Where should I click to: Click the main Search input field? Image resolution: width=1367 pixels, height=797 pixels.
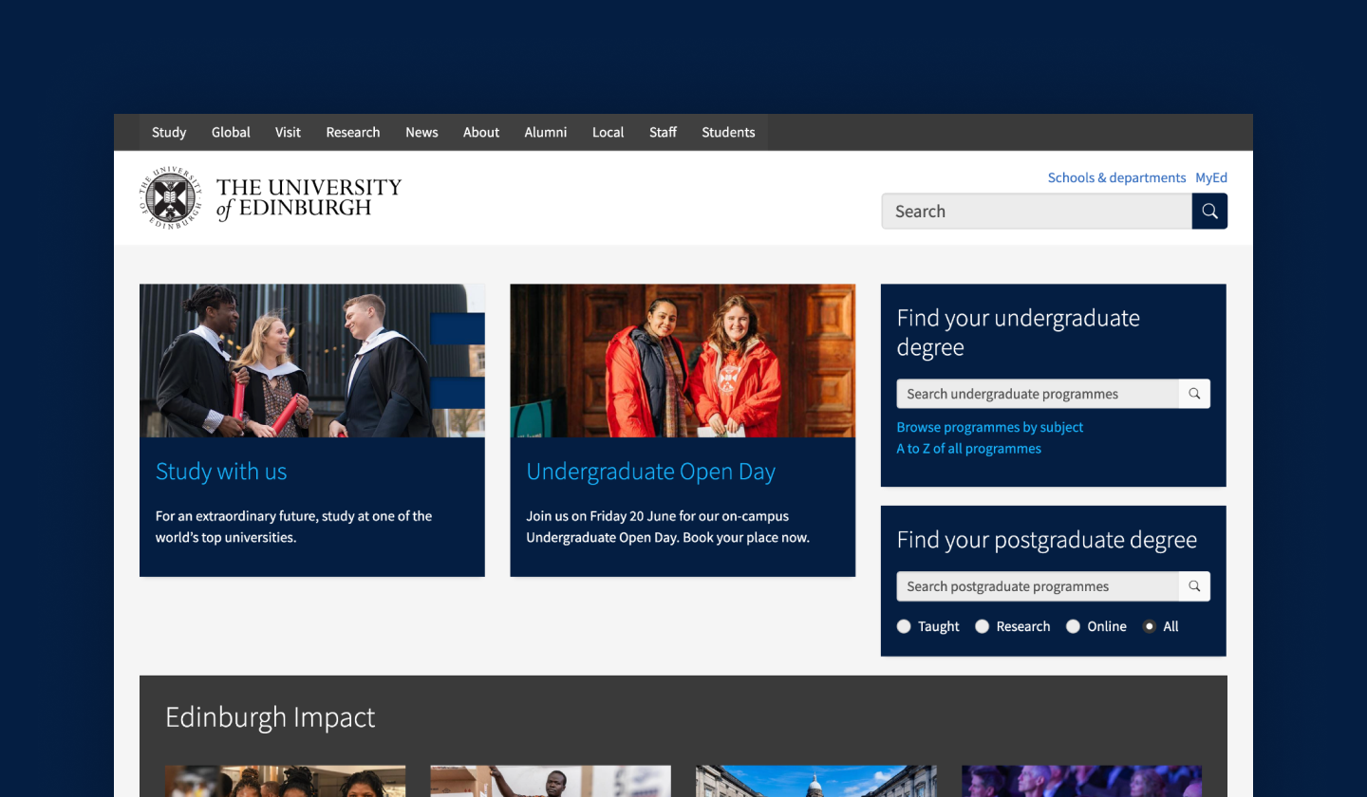pos(1035,211)
